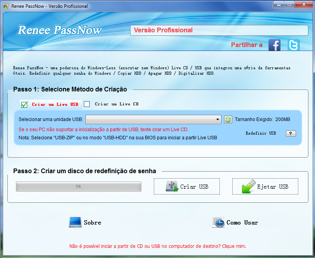
Task: Click the Tamanho Exigido: 200MB text
Action: coord(262,119)
